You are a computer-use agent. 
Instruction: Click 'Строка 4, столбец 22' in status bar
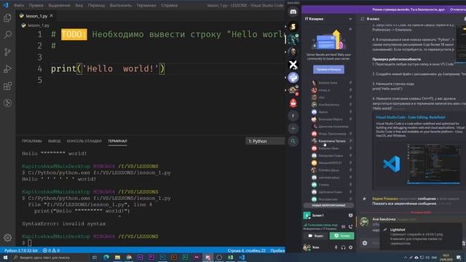(246, 250)
